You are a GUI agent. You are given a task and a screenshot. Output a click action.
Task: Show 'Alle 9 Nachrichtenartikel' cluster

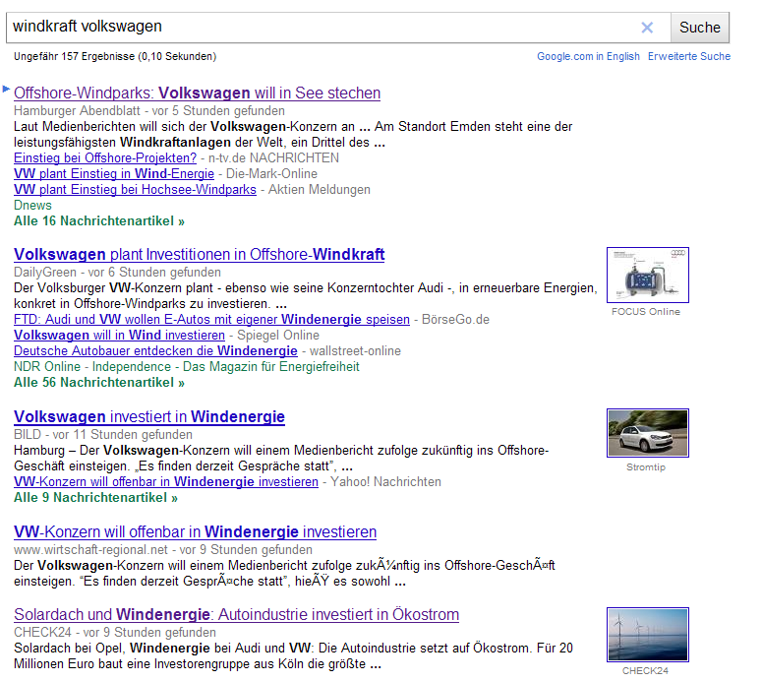pos(95,498)
